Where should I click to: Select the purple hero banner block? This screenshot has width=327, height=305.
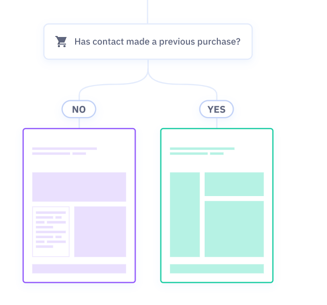point(79,187)
